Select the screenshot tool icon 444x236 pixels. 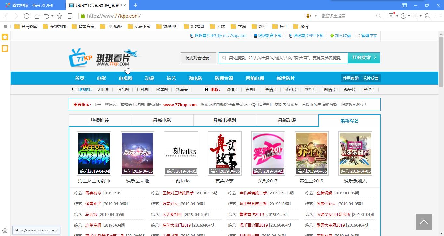415,16
